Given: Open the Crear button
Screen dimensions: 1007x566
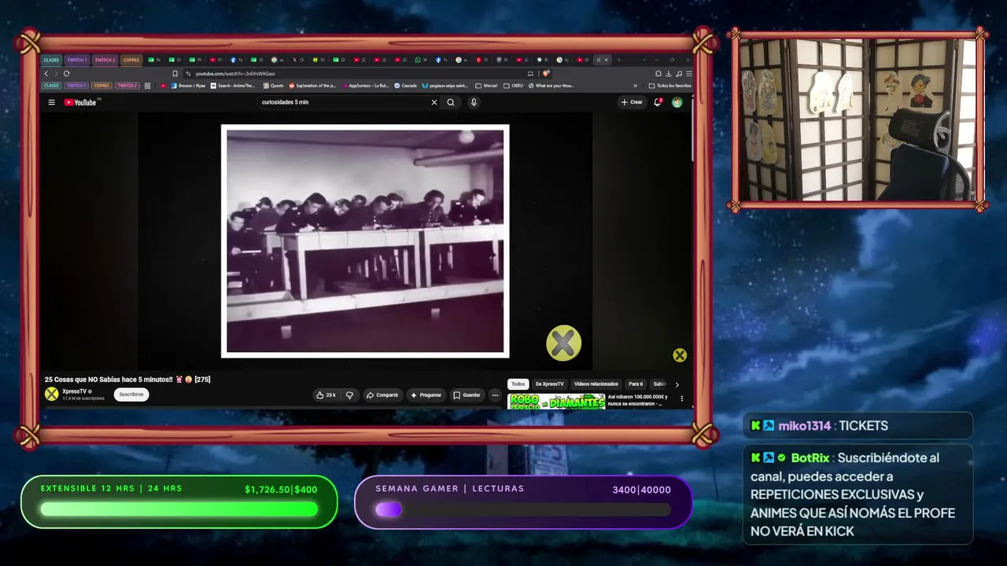Looking at the screenshot, I should pos(632,102).
